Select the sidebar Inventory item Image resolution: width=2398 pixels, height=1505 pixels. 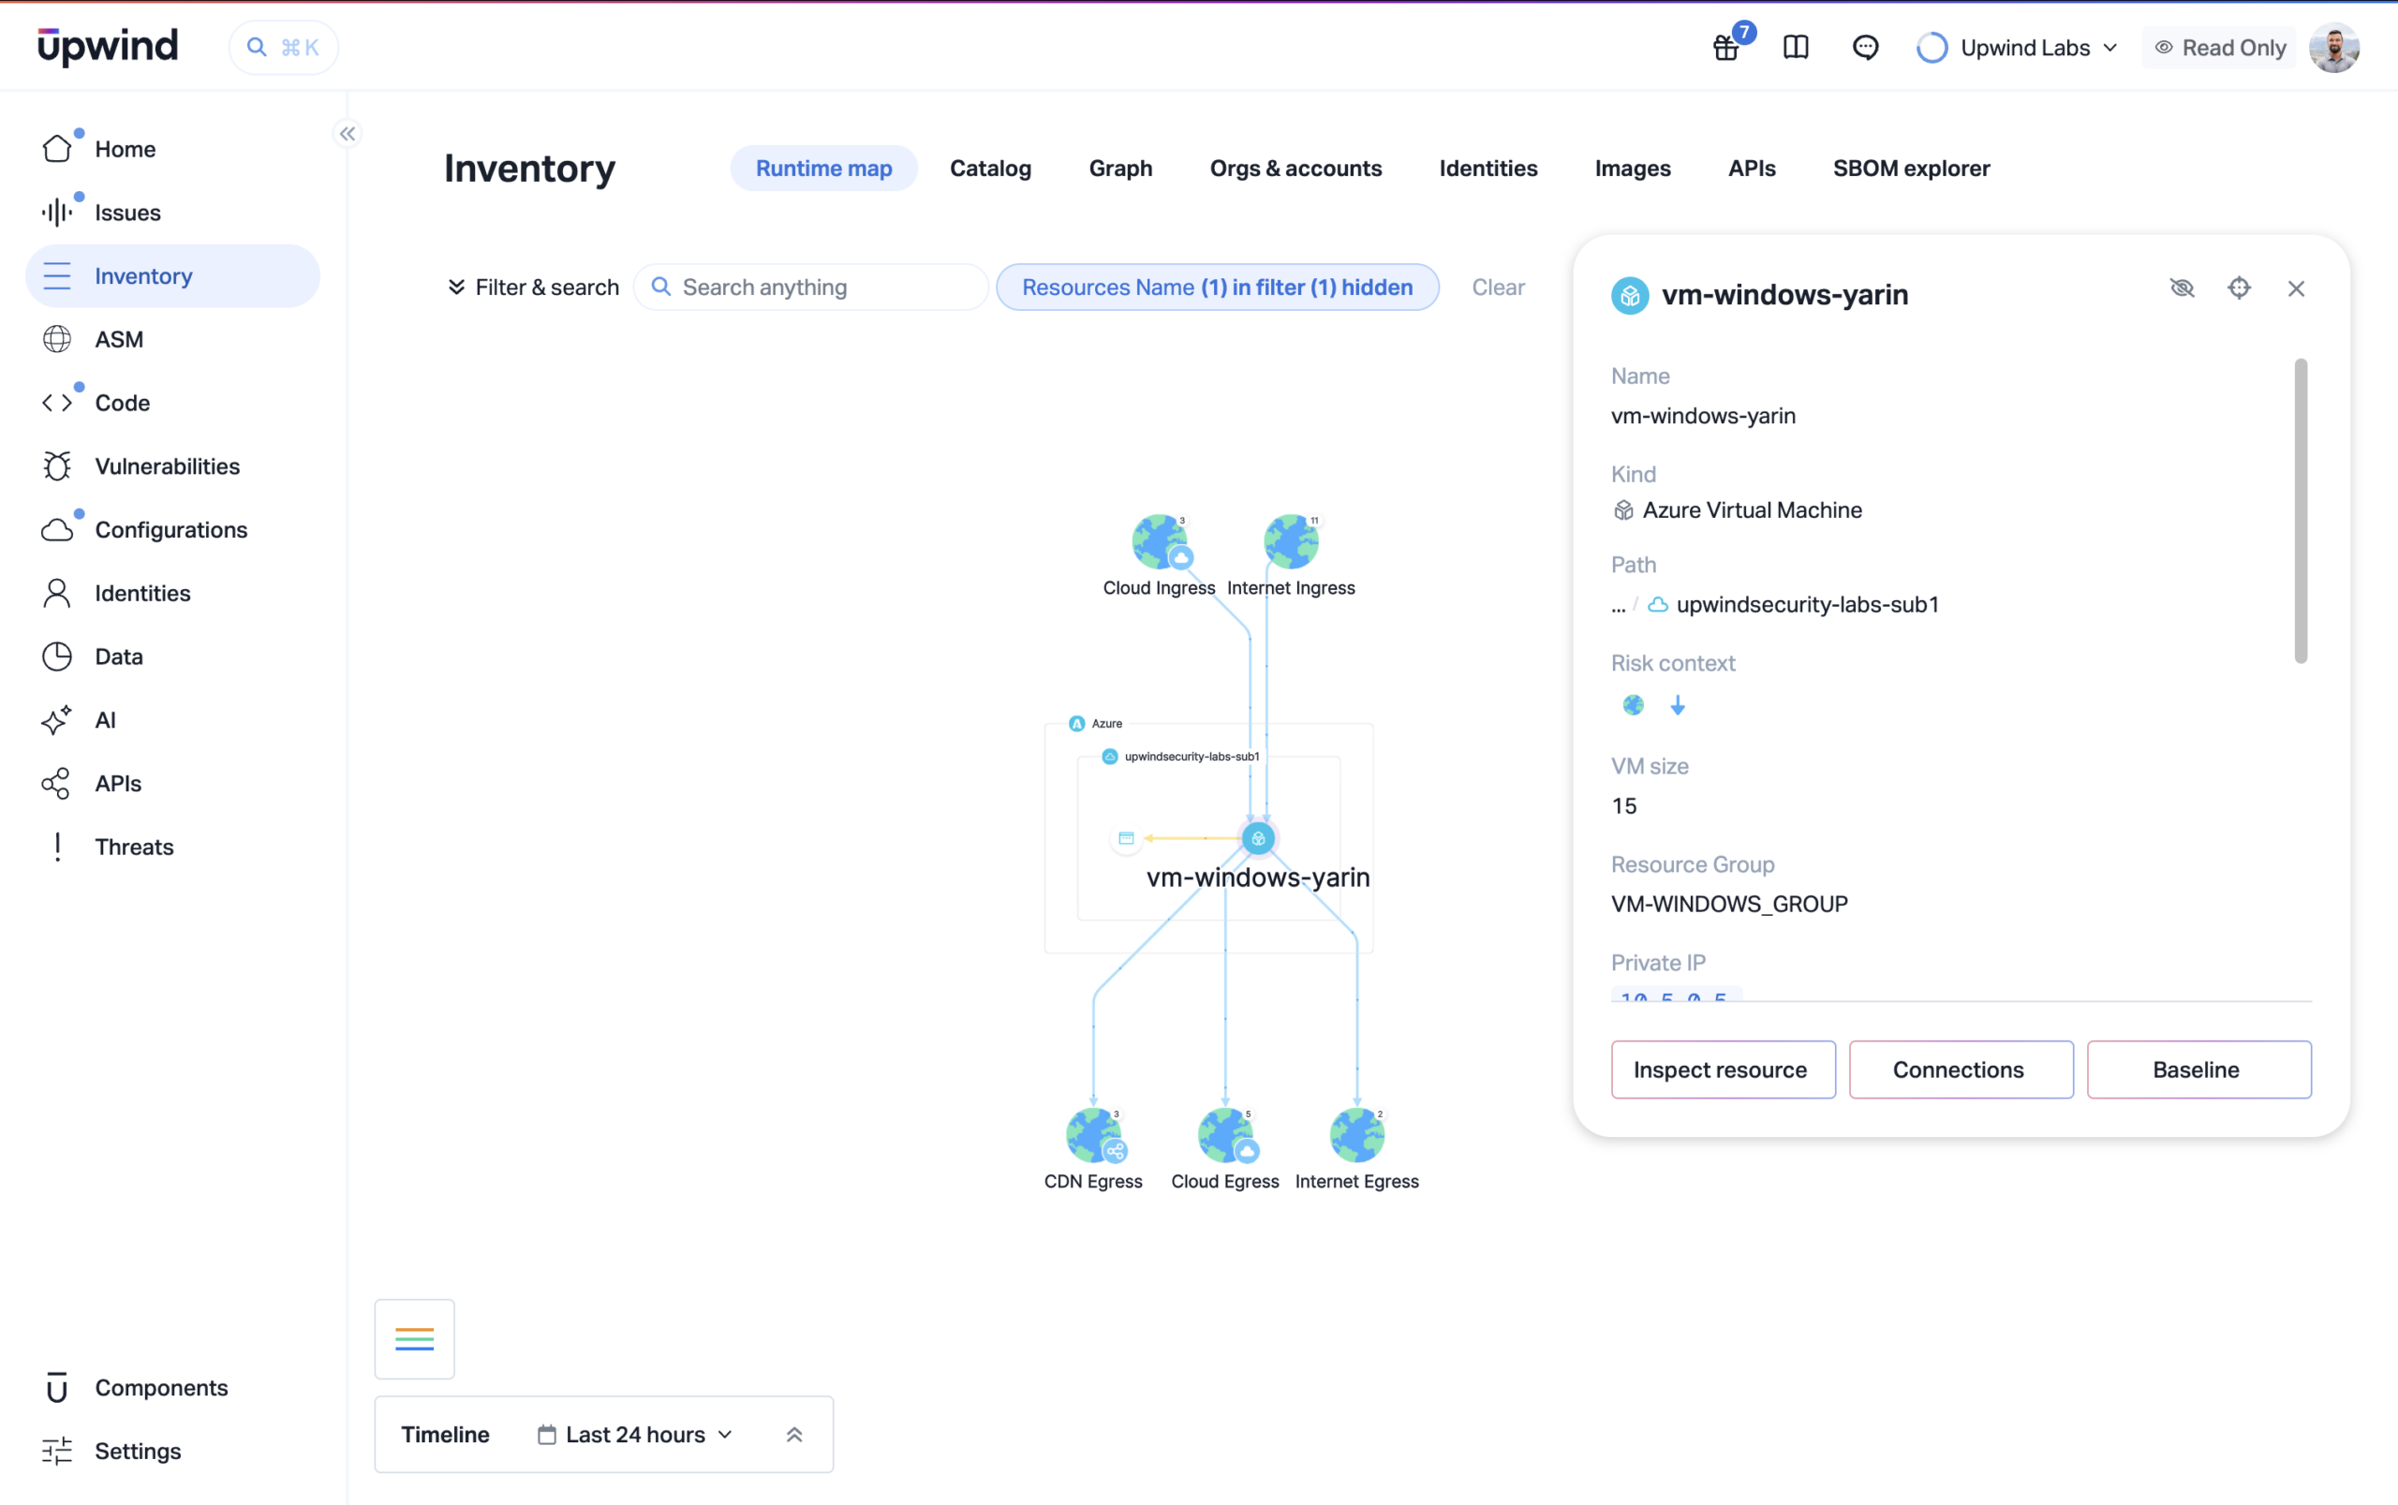(172, 275)
